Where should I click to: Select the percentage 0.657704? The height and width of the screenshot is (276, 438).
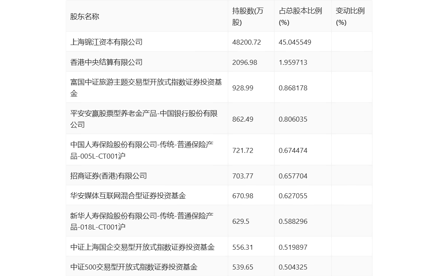[x=293, y=176]
